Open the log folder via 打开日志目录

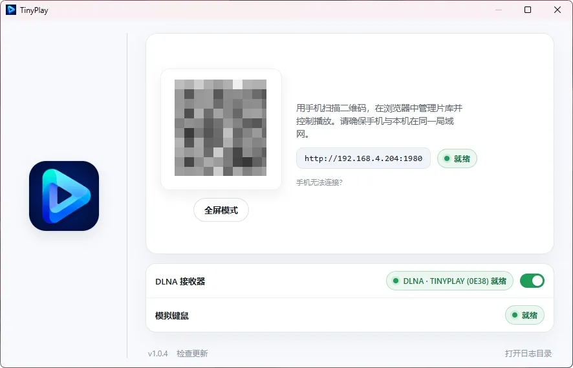[528, 353]
